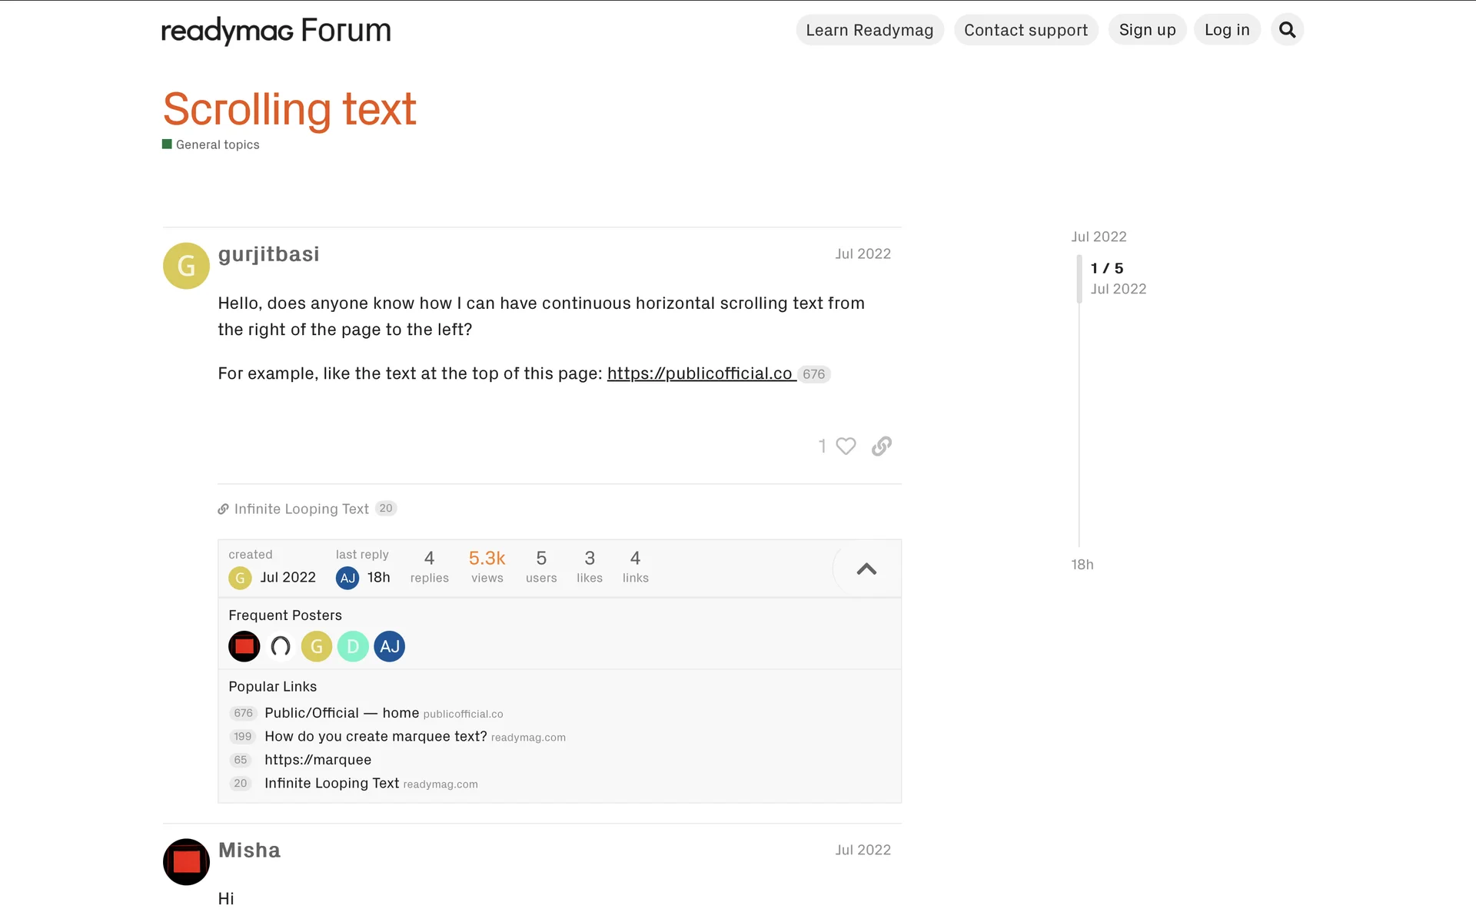Copy post link via chain icon
Screen dimensions: 1476x922
pos(882,446)
